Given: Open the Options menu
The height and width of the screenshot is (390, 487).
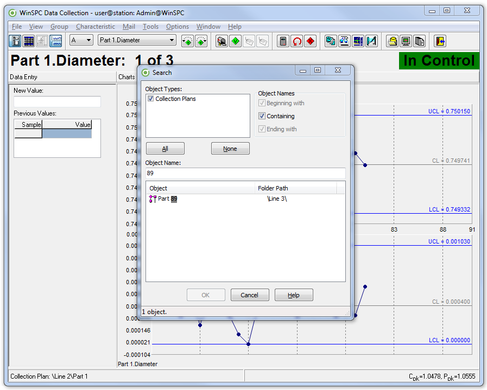Looking at the screenshot, I should (178, 27).
